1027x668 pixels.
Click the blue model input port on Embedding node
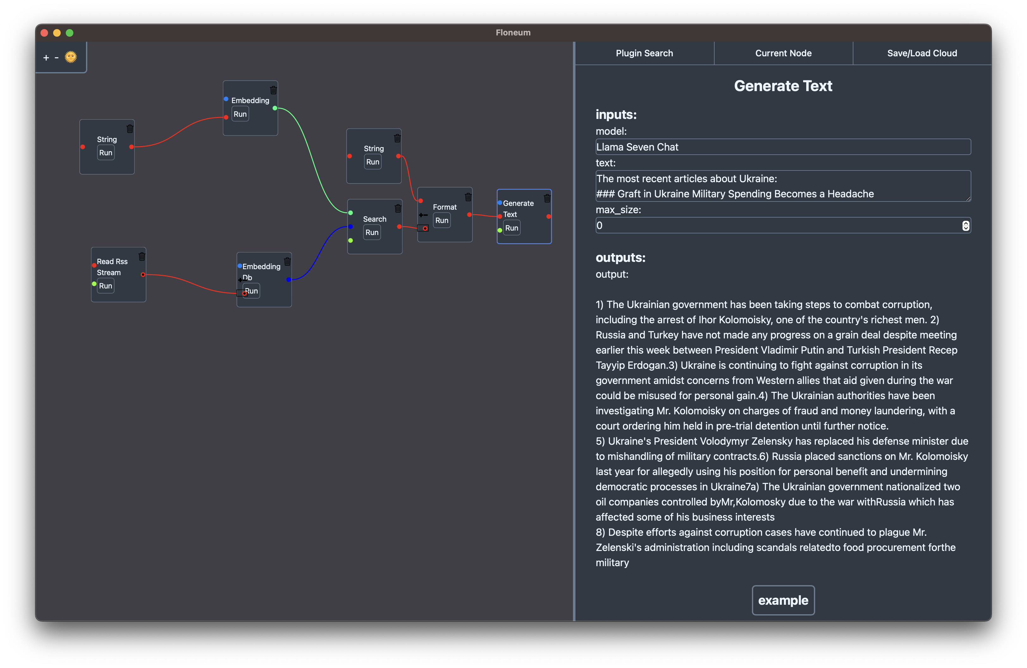point(226,99)
